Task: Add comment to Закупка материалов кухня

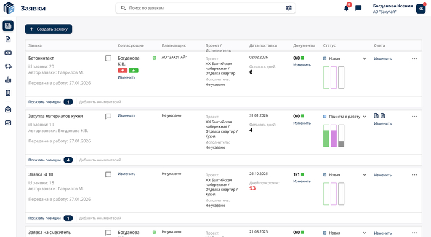Action: click(x=100, y=160)
